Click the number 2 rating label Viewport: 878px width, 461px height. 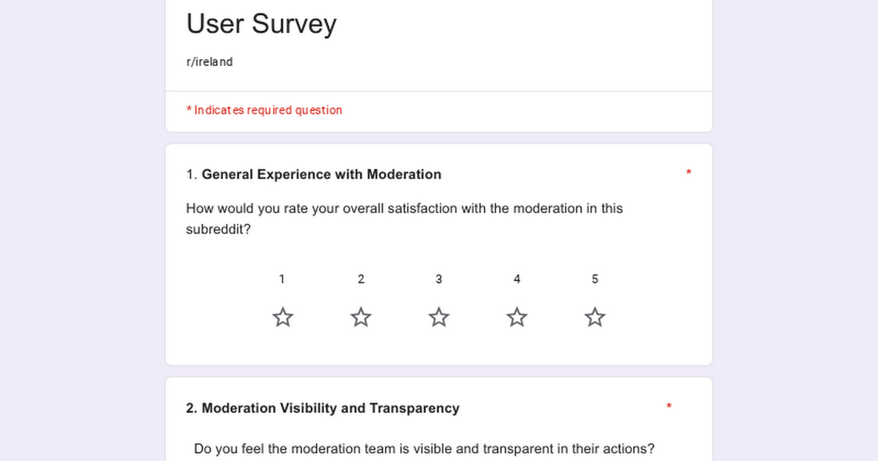click(361, 279)
